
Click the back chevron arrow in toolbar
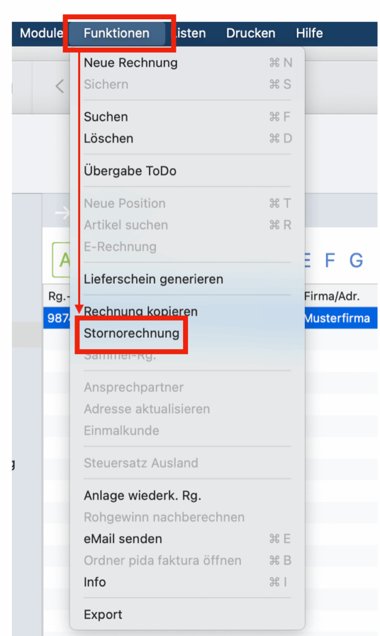60,86
